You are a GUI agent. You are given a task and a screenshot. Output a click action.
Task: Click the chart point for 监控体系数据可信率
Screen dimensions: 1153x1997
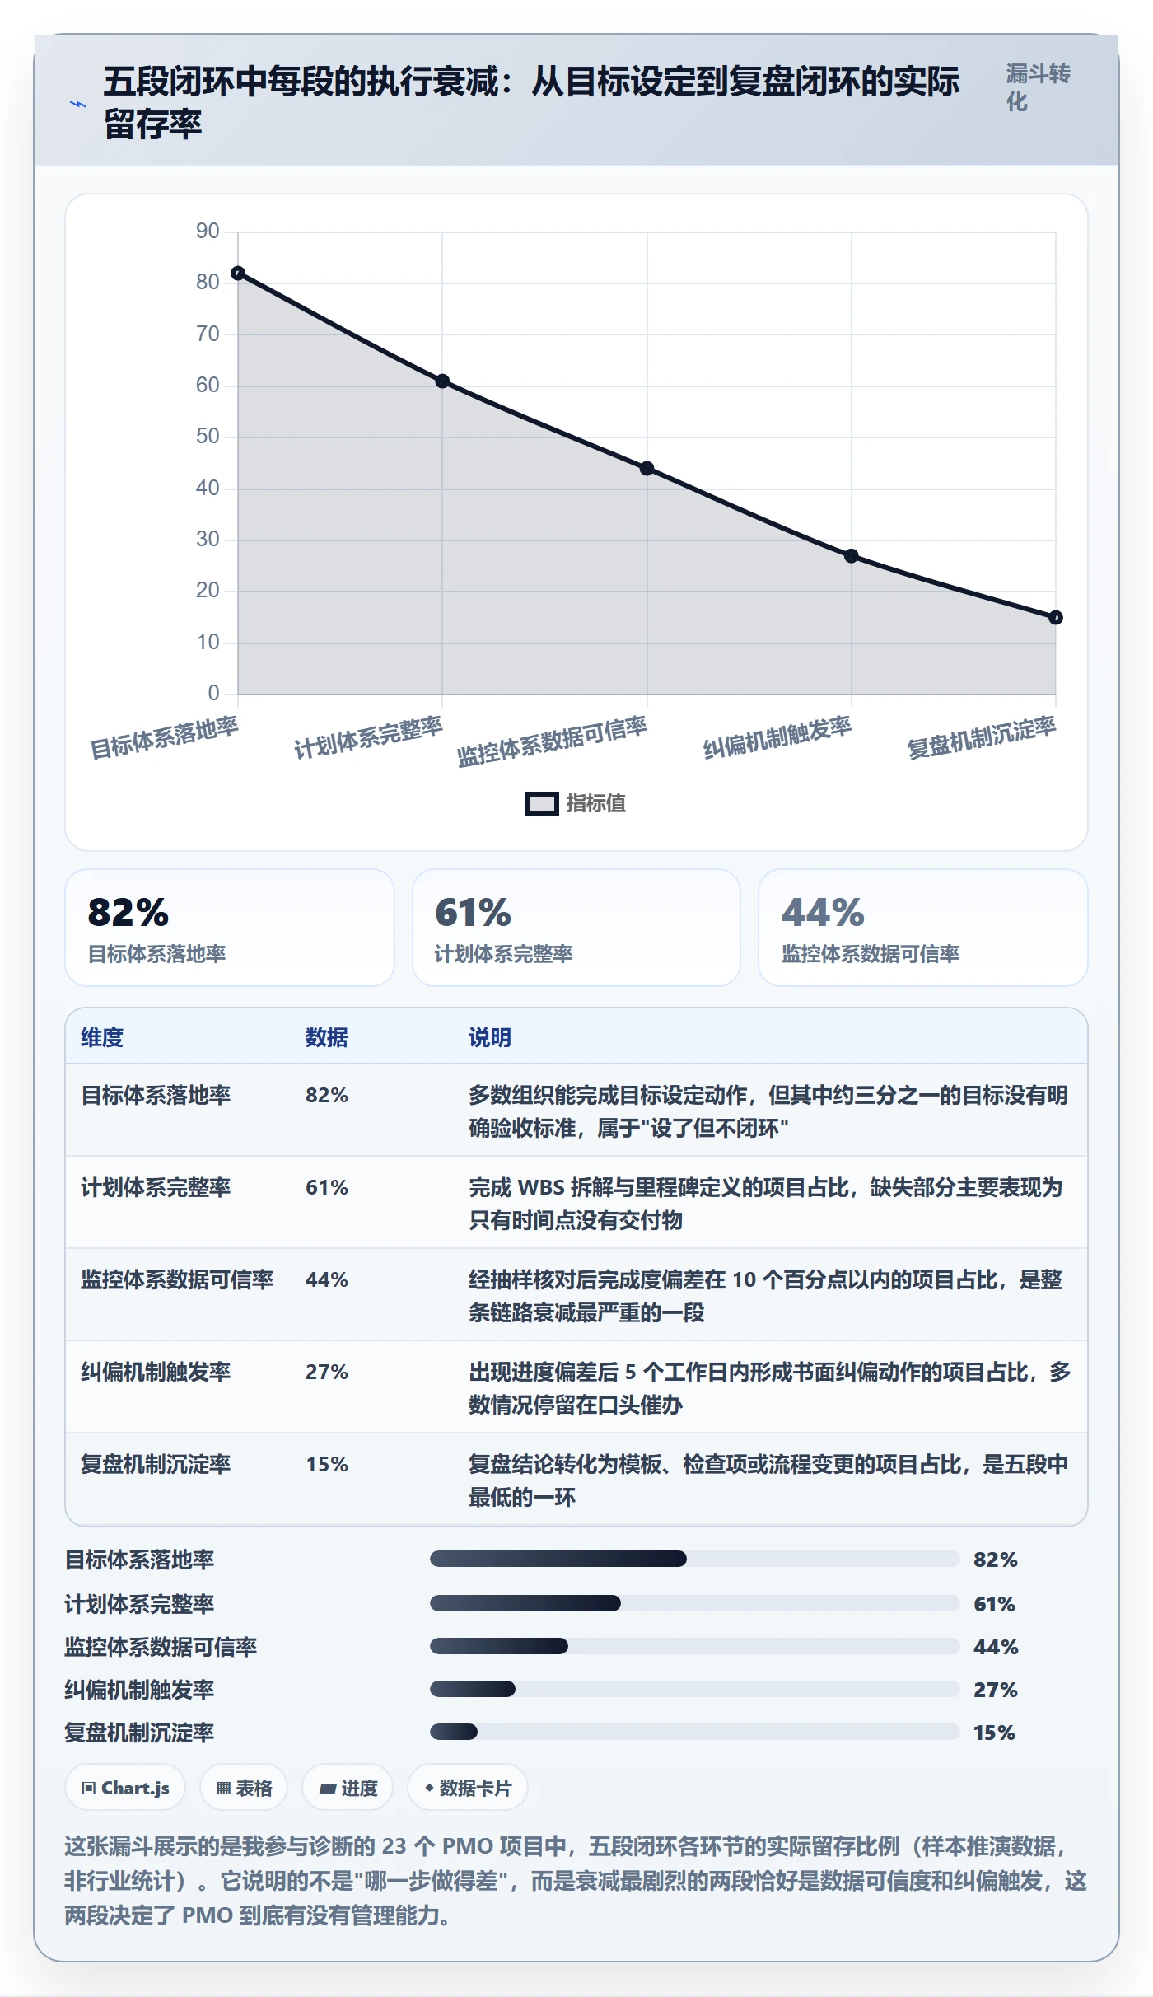pyautogui.click(x=647, y=468)
